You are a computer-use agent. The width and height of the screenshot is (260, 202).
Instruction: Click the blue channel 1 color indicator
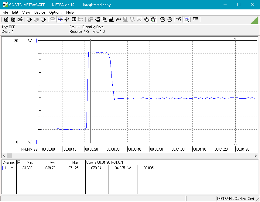click(3, 168)
